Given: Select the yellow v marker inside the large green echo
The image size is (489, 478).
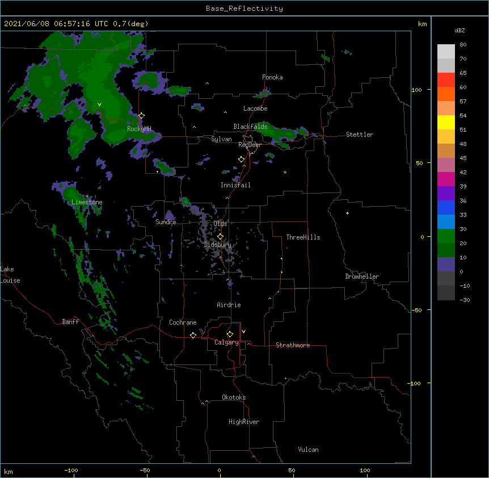Looking at the screenshot, I should (x=99, y=104).
